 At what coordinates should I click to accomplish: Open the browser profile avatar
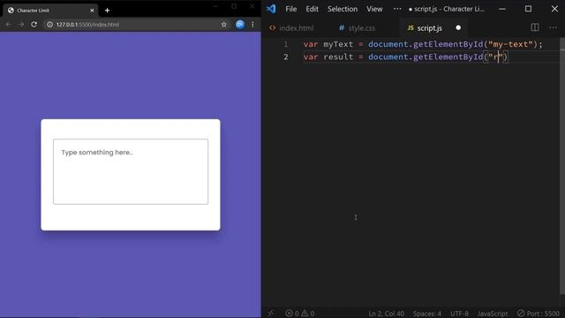[x=240, y=24]
